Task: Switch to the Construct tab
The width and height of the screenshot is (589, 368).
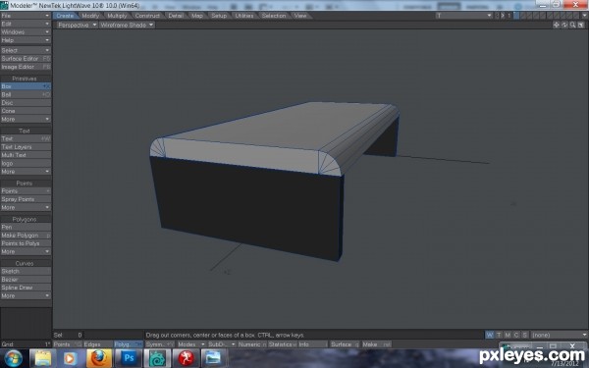Action: tap(147, 16)
